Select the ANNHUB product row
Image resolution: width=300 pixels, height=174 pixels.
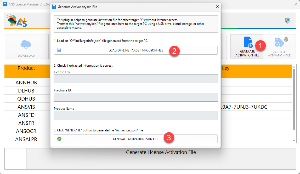click(26, 83)
